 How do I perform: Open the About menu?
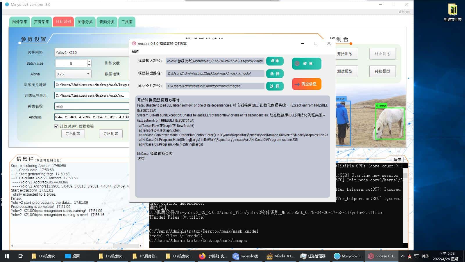click(405, 12)
